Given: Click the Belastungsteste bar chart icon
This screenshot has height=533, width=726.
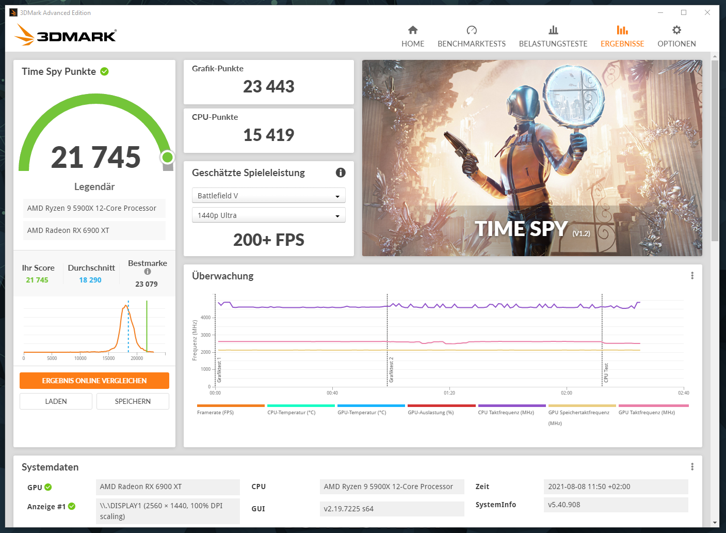Looking at the screenshot, I should (553, 30).
